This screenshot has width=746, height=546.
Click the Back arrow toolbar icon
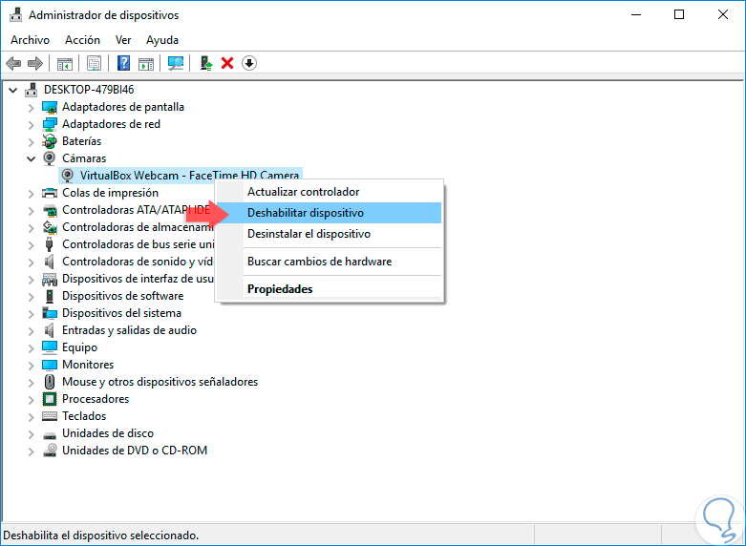tap(13, 63)
